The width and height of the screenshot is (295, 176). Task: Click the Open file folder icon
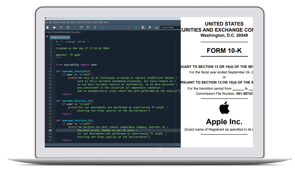coord(54,27)
